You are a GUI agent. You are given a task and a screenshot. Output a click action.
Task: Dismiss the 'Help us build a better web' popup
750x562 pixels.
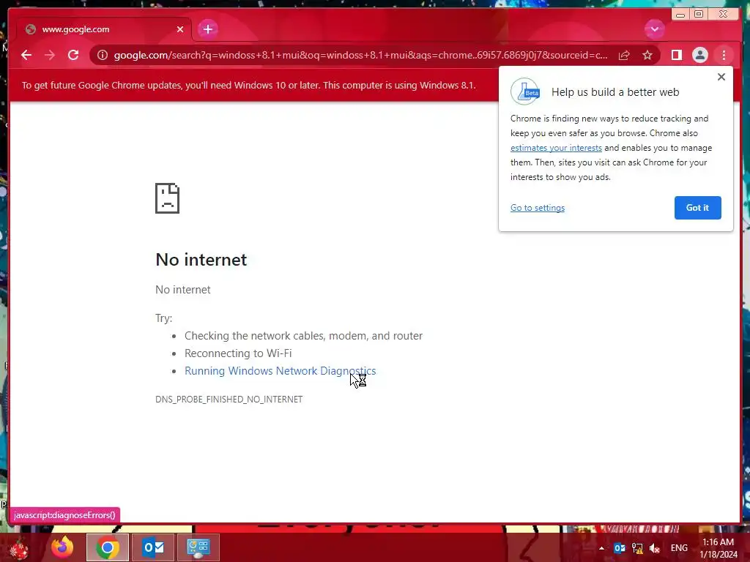point(721,77)
